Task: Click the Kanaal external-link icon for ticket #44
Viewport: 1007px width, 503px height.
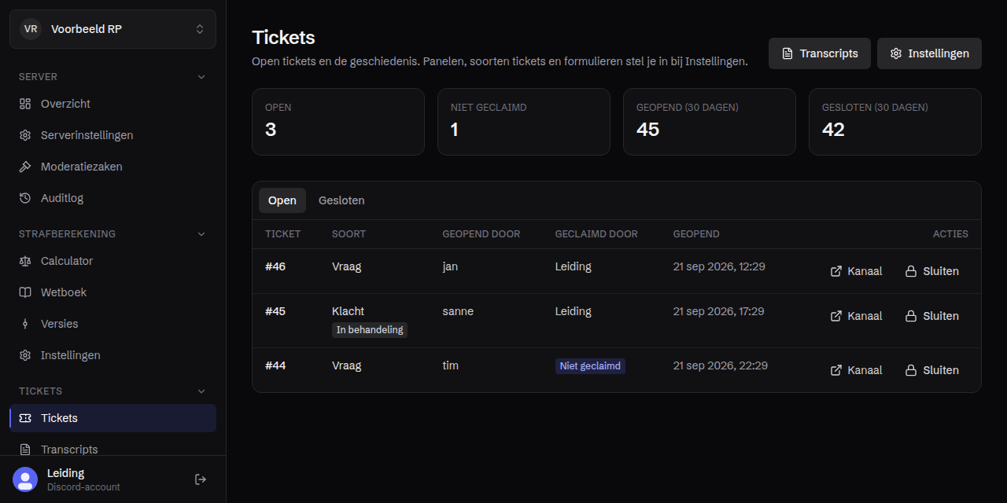Action: click(836, 370)
